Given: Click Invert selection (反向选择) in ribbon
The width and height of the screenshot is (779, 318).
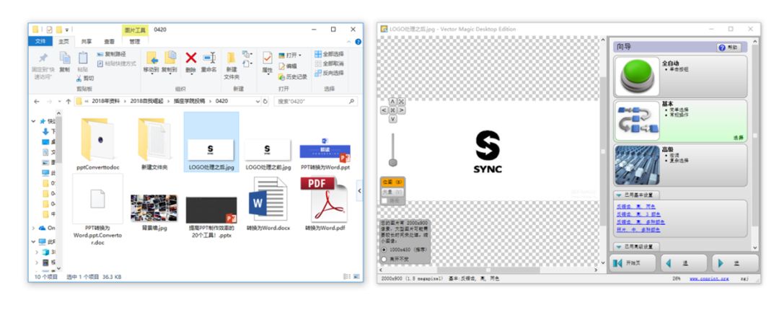Looking at the screenshot, I should 328,73.
